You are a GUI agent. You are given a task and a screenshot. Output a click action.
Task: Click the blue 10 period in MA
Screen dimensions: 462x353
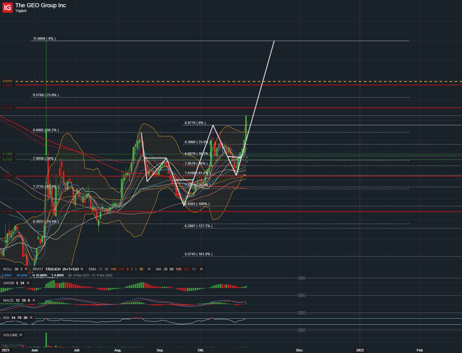click(x=193, y=269)
